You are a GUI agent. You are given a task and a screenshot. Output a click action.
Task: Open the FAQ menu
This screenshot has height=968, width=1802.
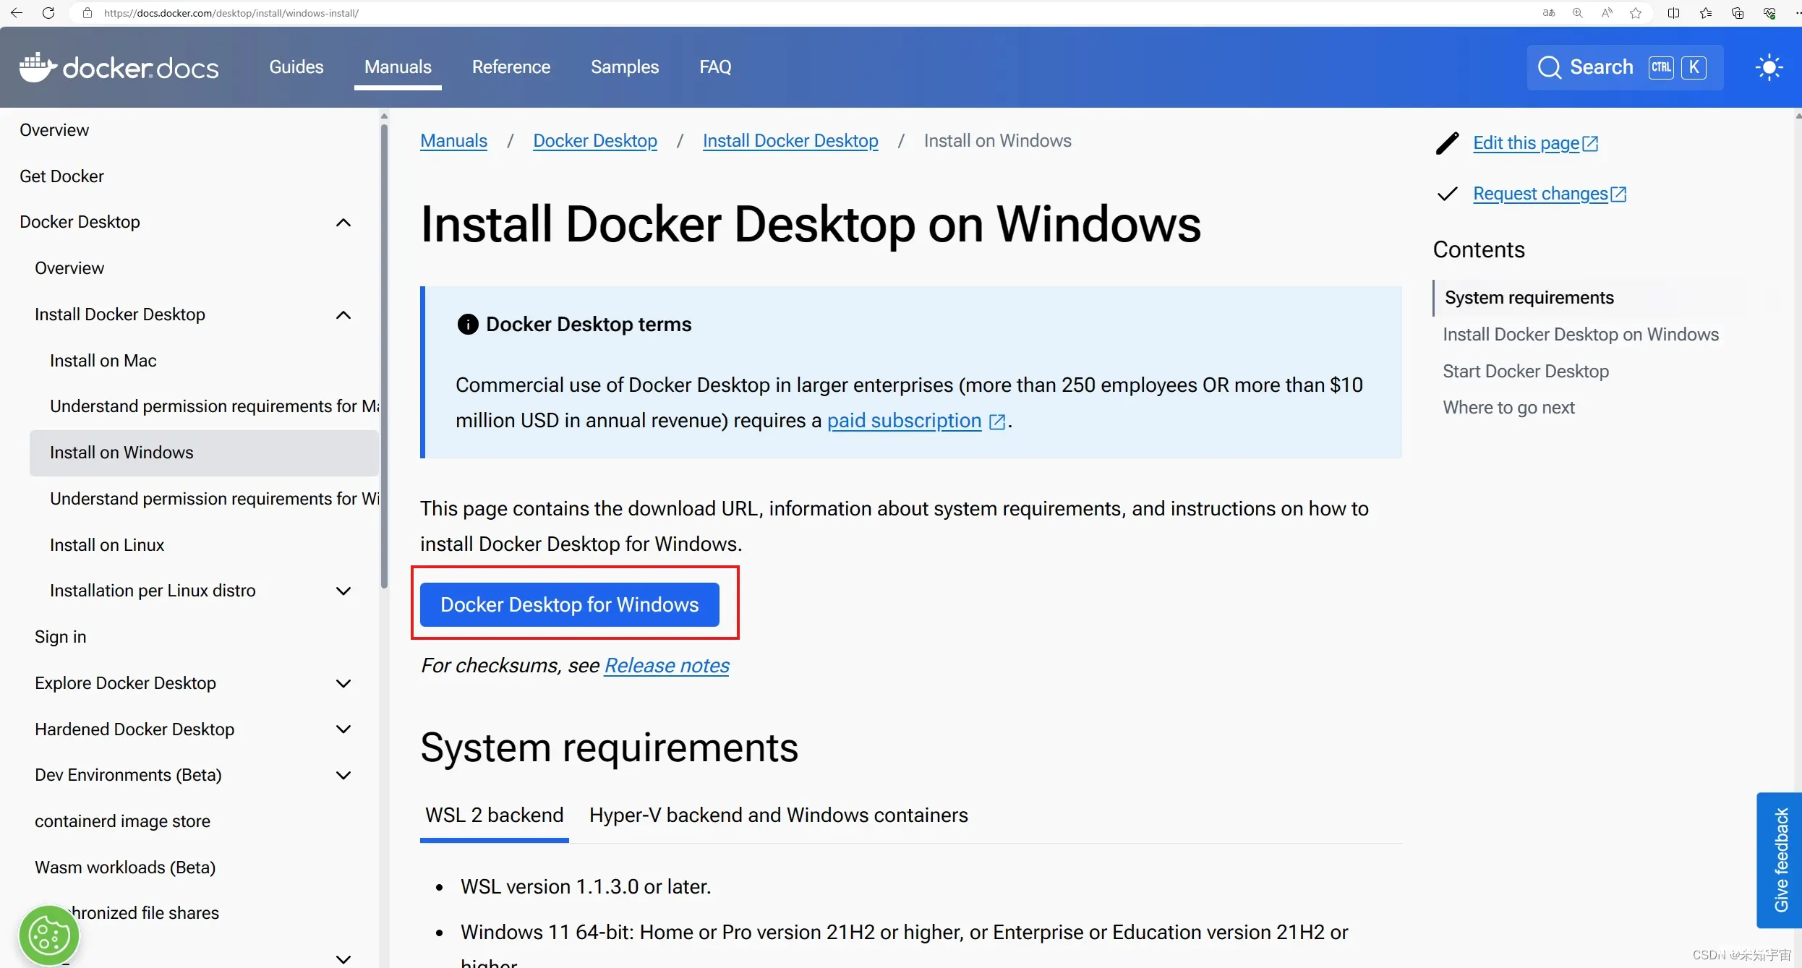(x=715, y=67)
